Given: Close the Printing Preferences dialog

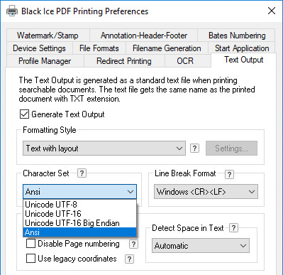Looking at the screenshot, I should click(x=272, y=11).
